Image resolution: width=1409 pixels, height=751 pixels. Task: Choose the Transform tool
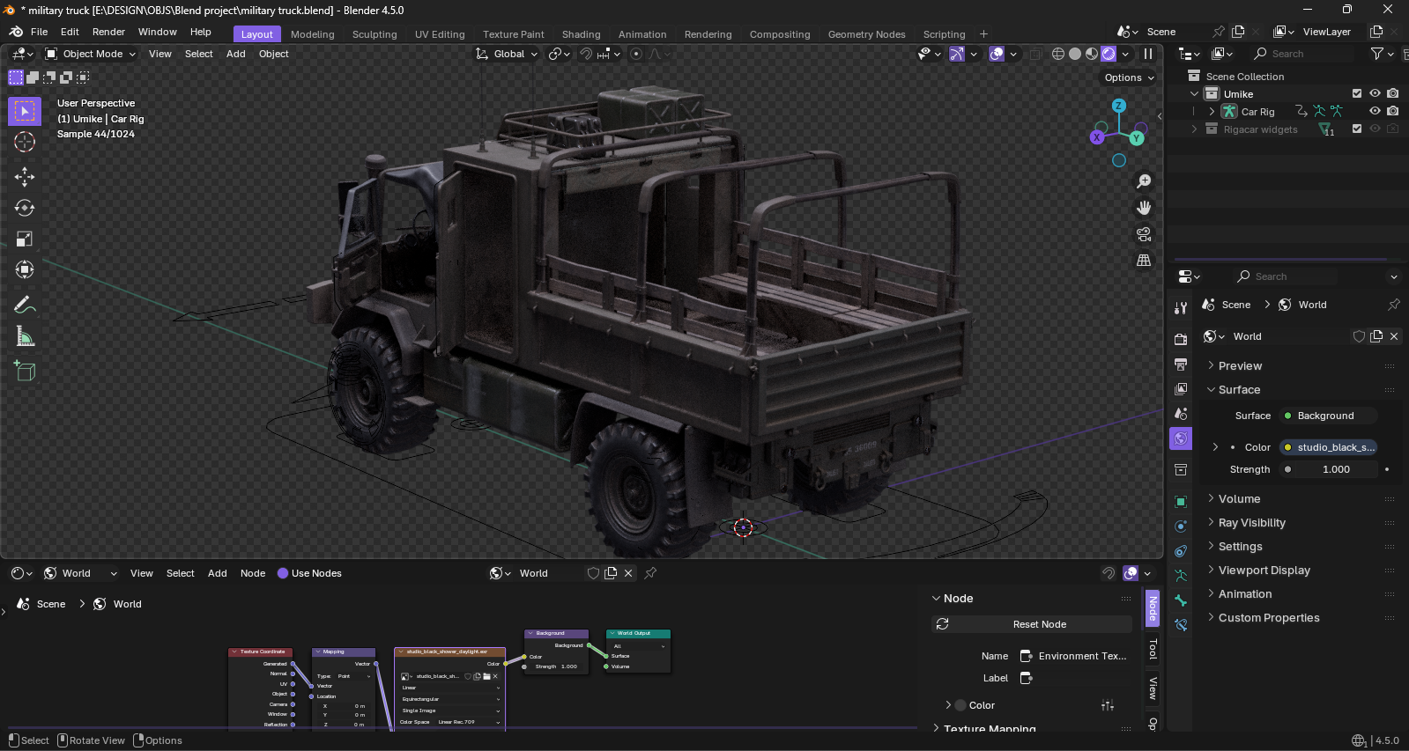click(25, 269)
